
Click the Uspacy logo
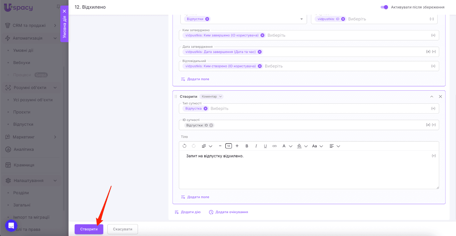click(18, 7)
